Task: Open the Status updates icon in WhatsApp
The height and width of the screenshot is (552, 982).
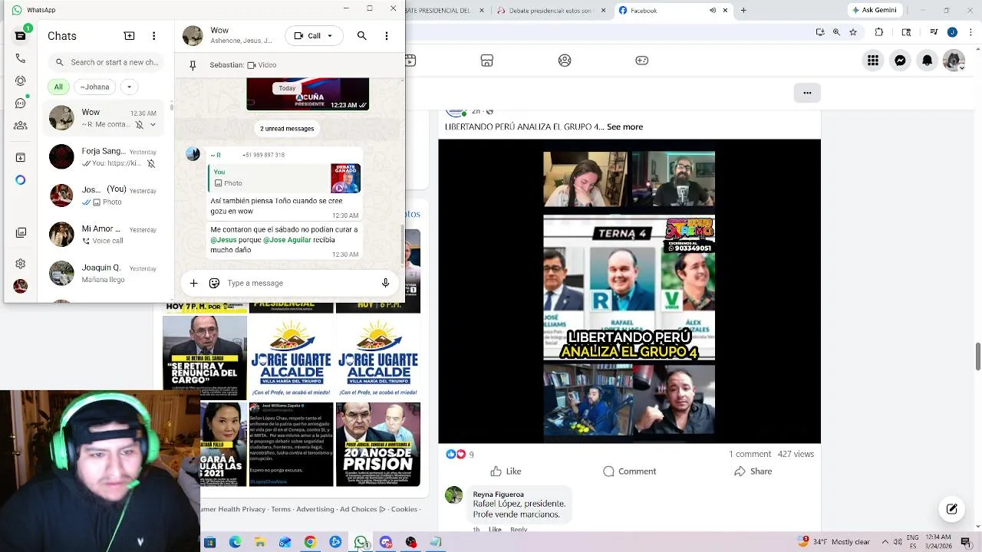Action: tap(21, 80)
